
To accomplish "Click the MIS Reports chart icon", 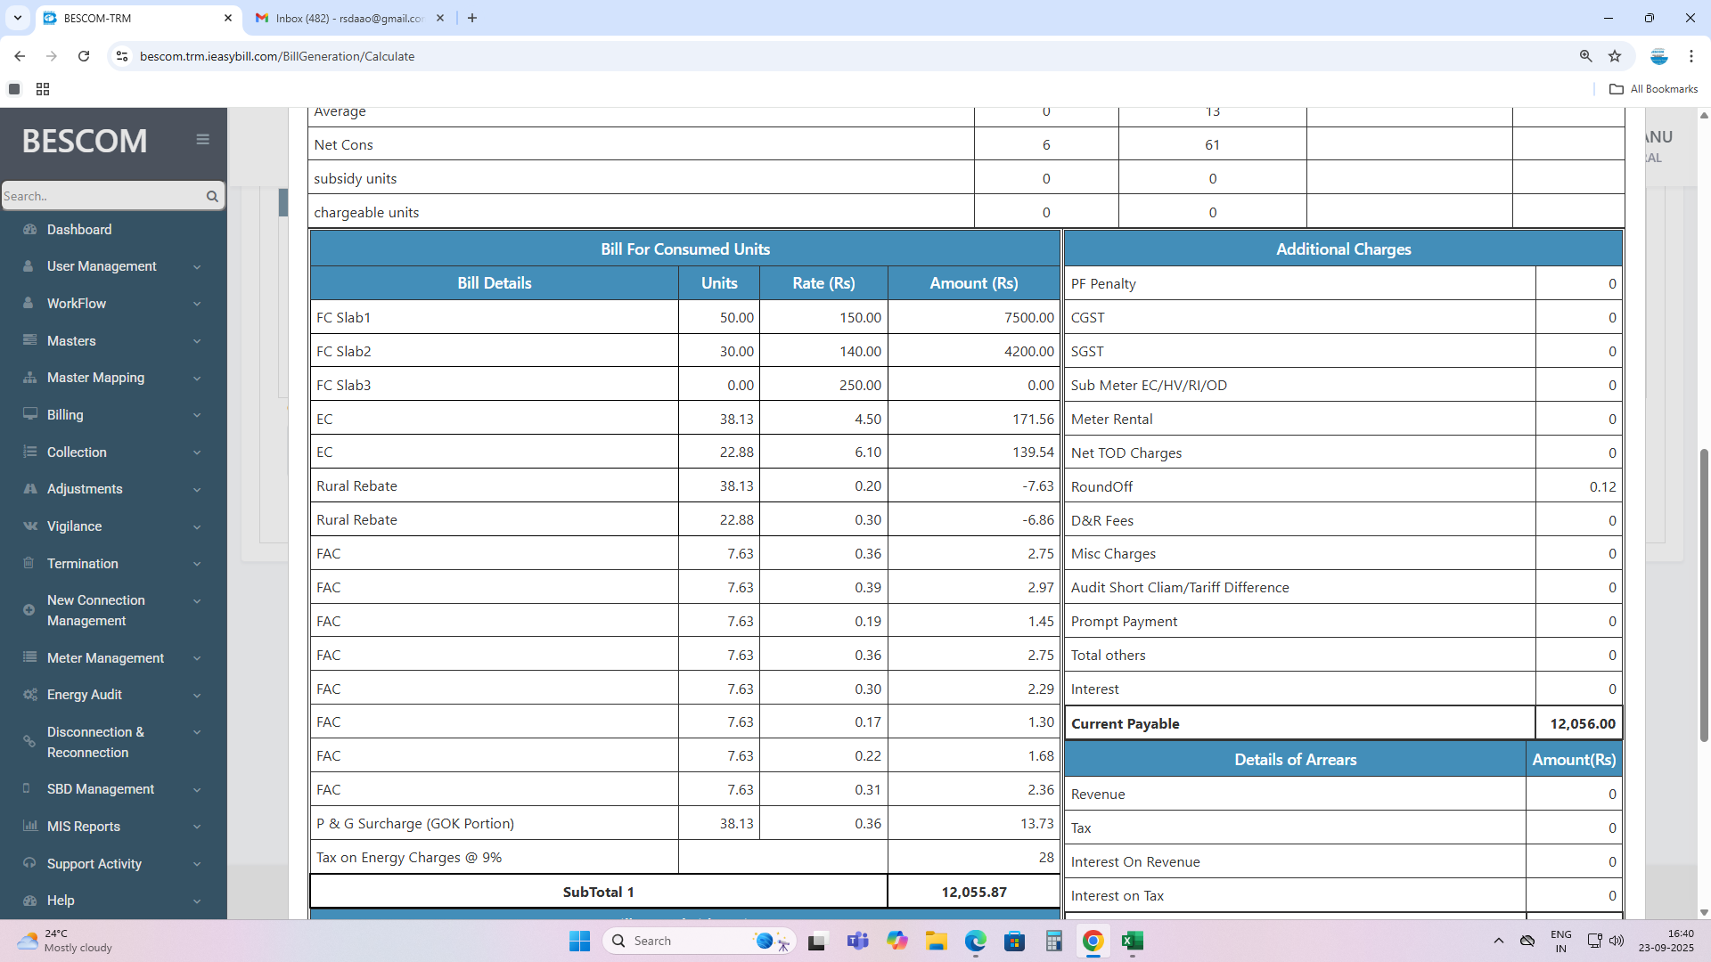I will pos(30,826).
